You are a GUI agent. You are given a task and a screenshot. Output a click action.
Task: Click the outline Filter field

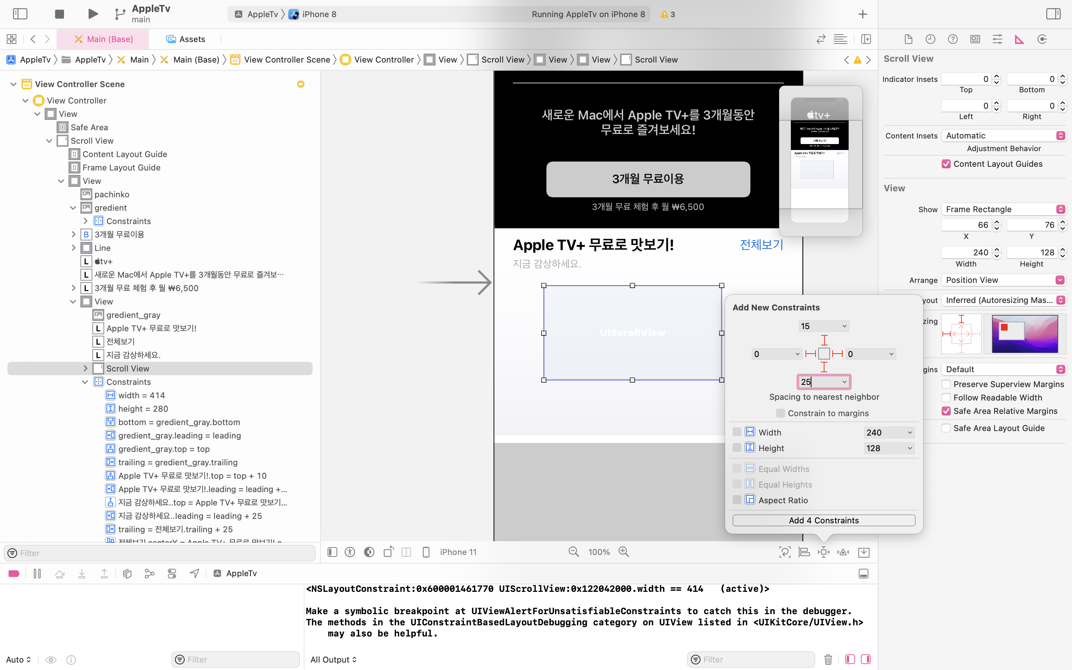pyautogui.click(x=160, y=553)
